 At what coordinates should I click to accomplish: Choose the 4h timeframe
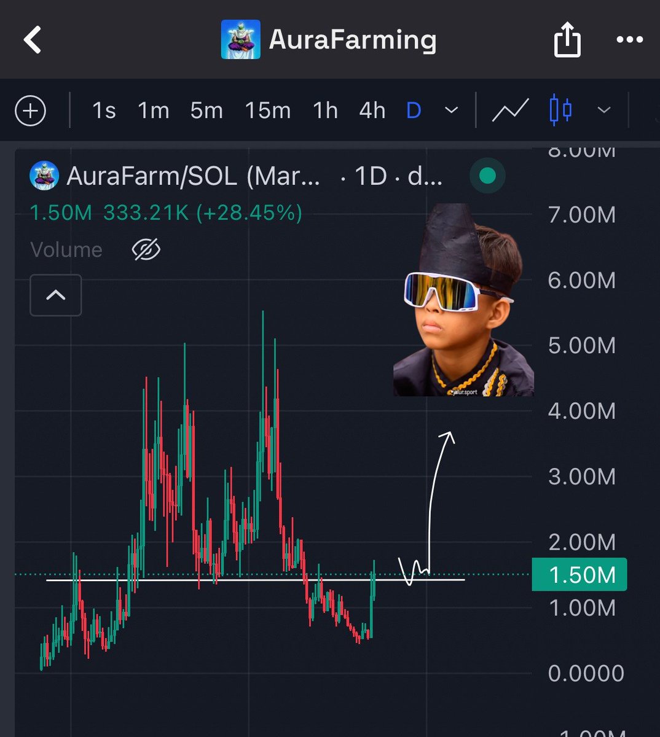[x=372, y=111]
